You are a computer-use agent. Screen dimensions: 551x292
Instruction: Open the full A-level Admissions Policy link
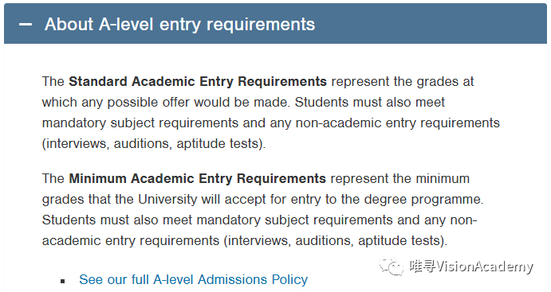click(193, 280)
